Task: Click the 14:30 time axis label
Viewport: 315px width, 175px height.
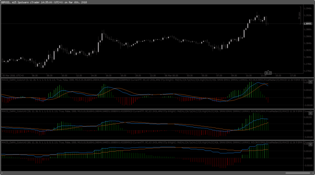Action: click(94, 76)
